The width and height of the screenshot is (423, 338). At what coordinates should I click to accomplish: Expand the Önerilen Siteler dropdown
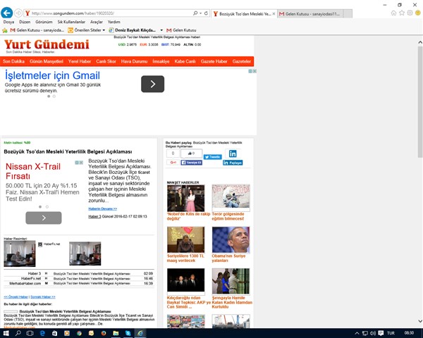[x=104, y=30]
